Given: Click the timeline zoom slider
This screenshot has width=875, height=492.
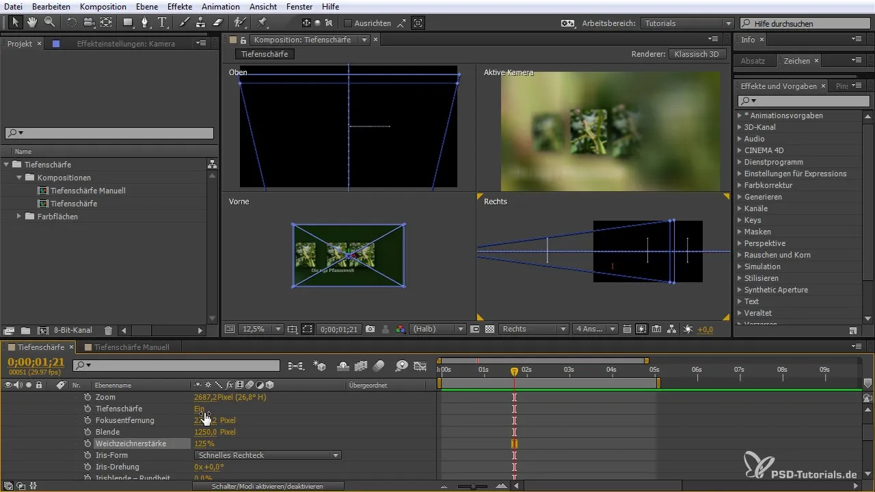Looking at the screenshot, I should (x=473, y=486).
